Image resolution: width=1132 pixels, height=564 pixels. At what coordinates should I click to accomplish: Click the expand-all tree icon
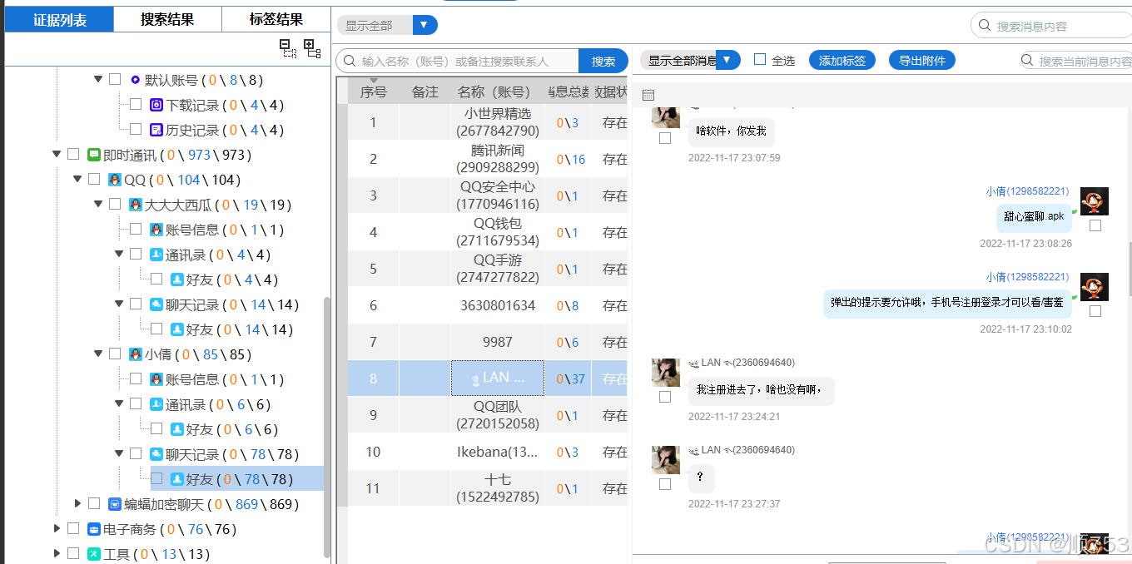click(312, 48)
